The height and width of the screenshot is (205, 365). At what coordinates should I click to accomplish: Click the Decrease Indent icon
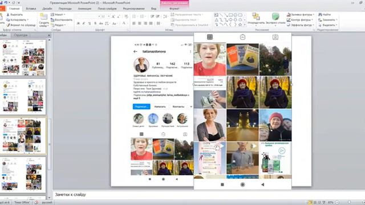pyautogui.click(x=152, y=17)
